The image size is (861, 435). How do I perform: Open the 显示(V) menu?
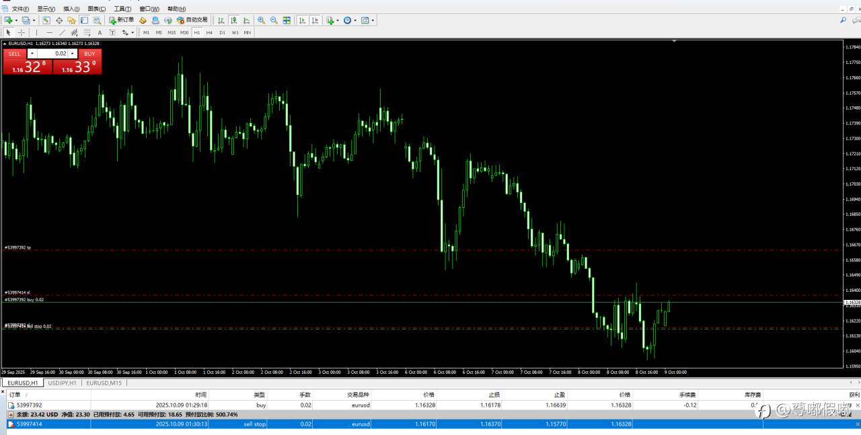coord(46,9)
